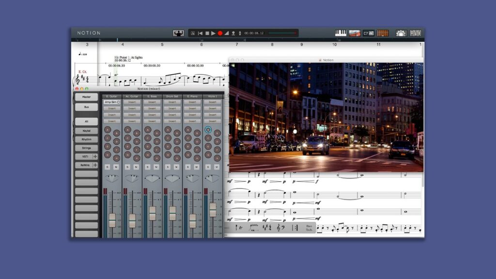The height and width of the screenshot is (279, 496).
Task: Open the first Insert slot on Drum Set
Action: point(172,102)
